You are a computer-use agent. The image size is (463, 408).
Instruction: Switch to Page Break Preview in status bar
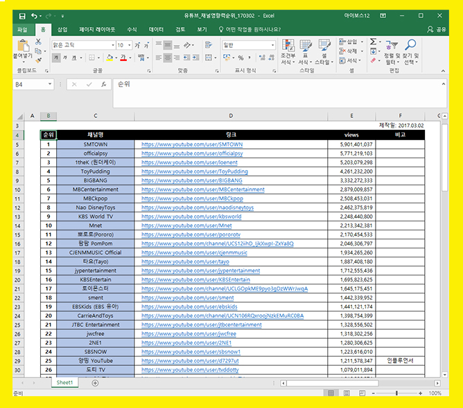pyautogui.click(x=362, y=393)
